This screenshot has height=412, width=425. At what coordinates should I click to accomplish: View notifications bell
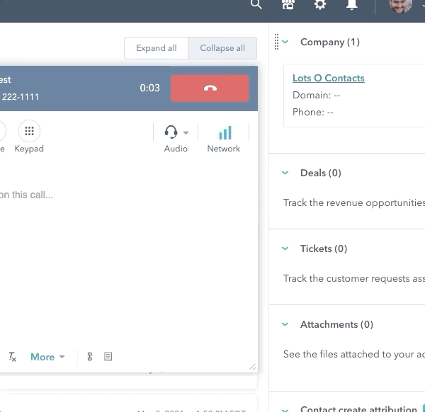[x=352, y=5]
